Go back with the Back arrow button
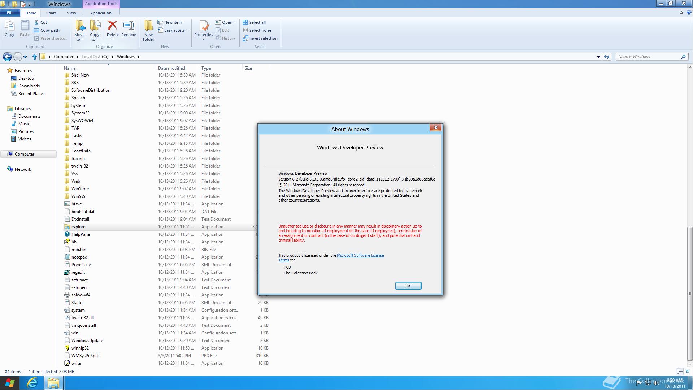 pyautogui.click(x=7, y=57)
